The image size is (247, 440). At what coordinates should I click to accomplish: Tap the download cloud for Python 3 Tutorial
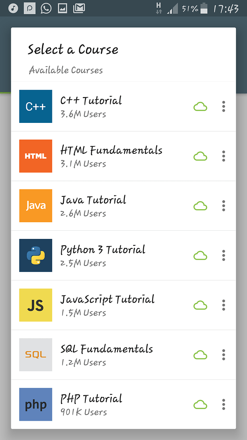click(200, 255)
